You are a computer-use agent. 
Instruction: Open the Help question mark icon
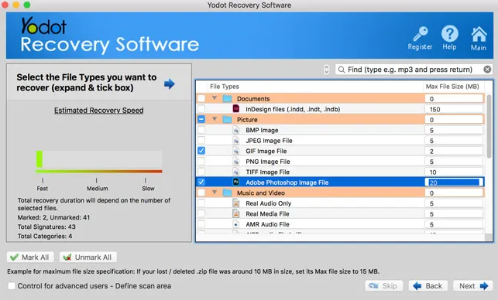point(449,38)
